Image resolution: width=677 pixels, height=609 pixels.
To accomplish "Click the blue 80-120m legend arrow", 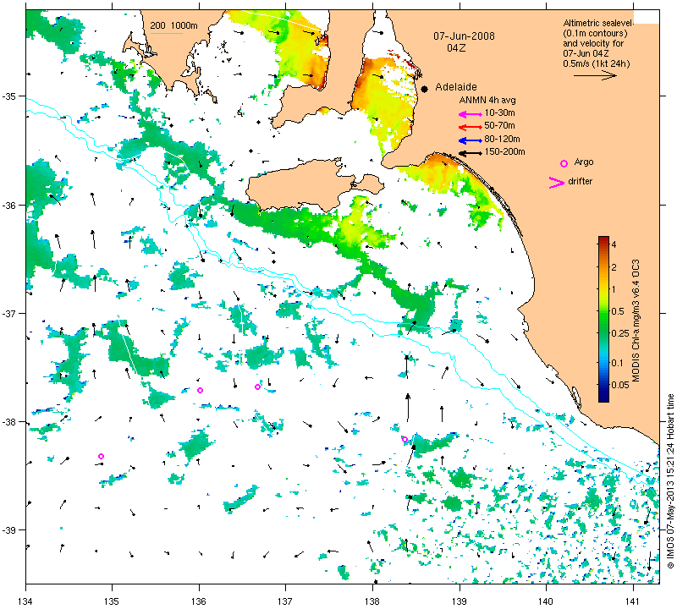I will pos(470,140).
